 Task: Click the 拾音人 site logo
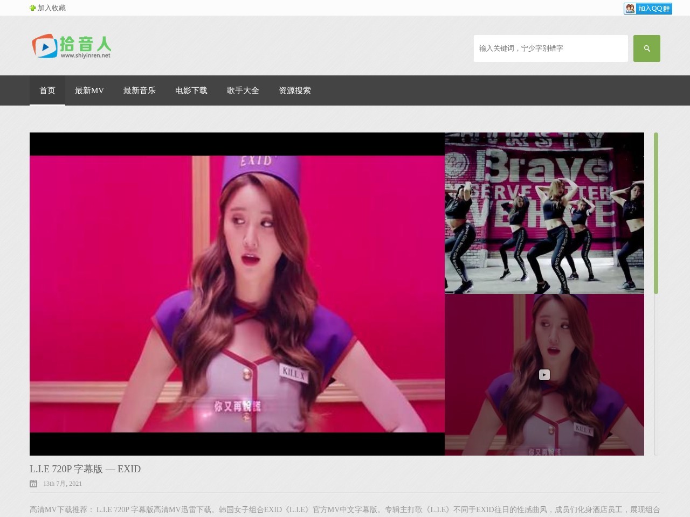72,46
